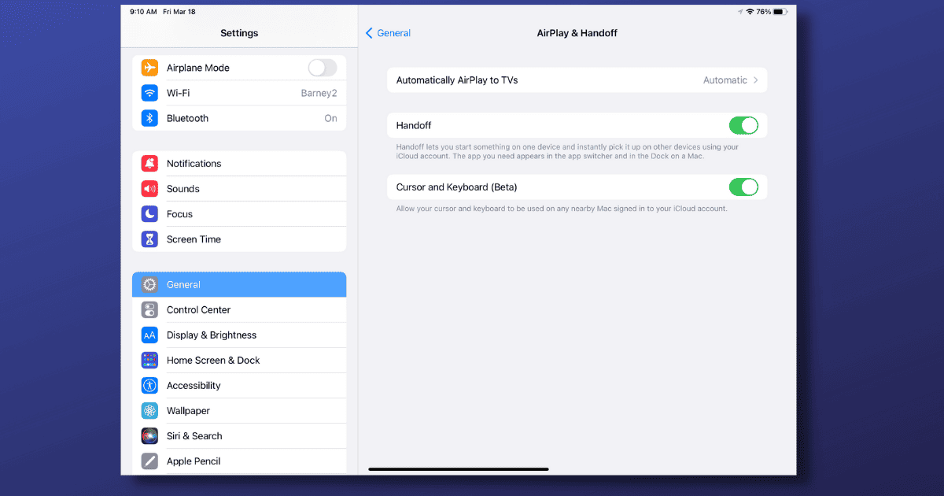This screenshot has height=496, width=944.
Task: Open Wallpaper settings
Action: [x=239, y=411]
